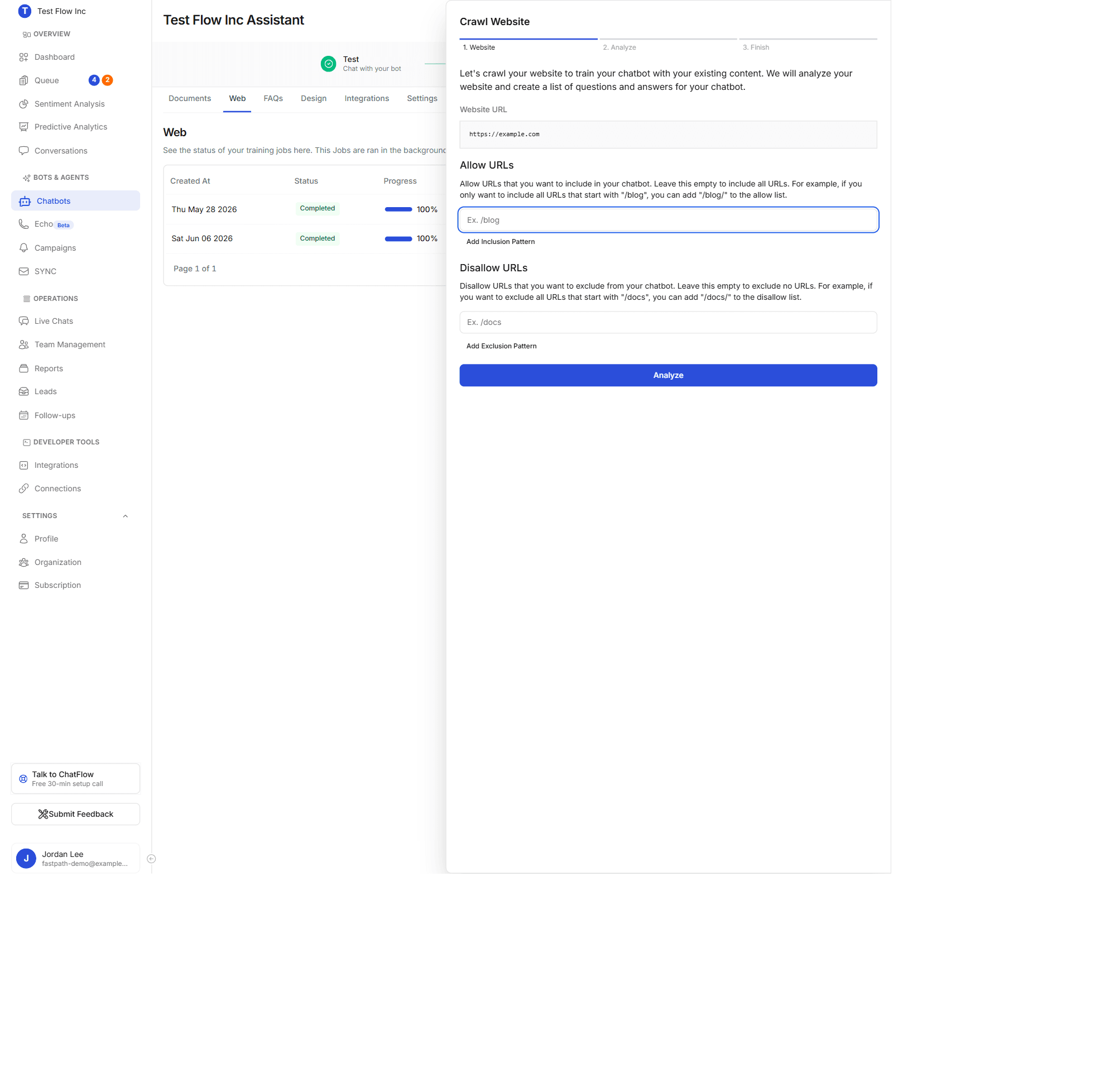Click the Team Management people icon
Screen dimensions: 1114x1092
tap(23, 344)
